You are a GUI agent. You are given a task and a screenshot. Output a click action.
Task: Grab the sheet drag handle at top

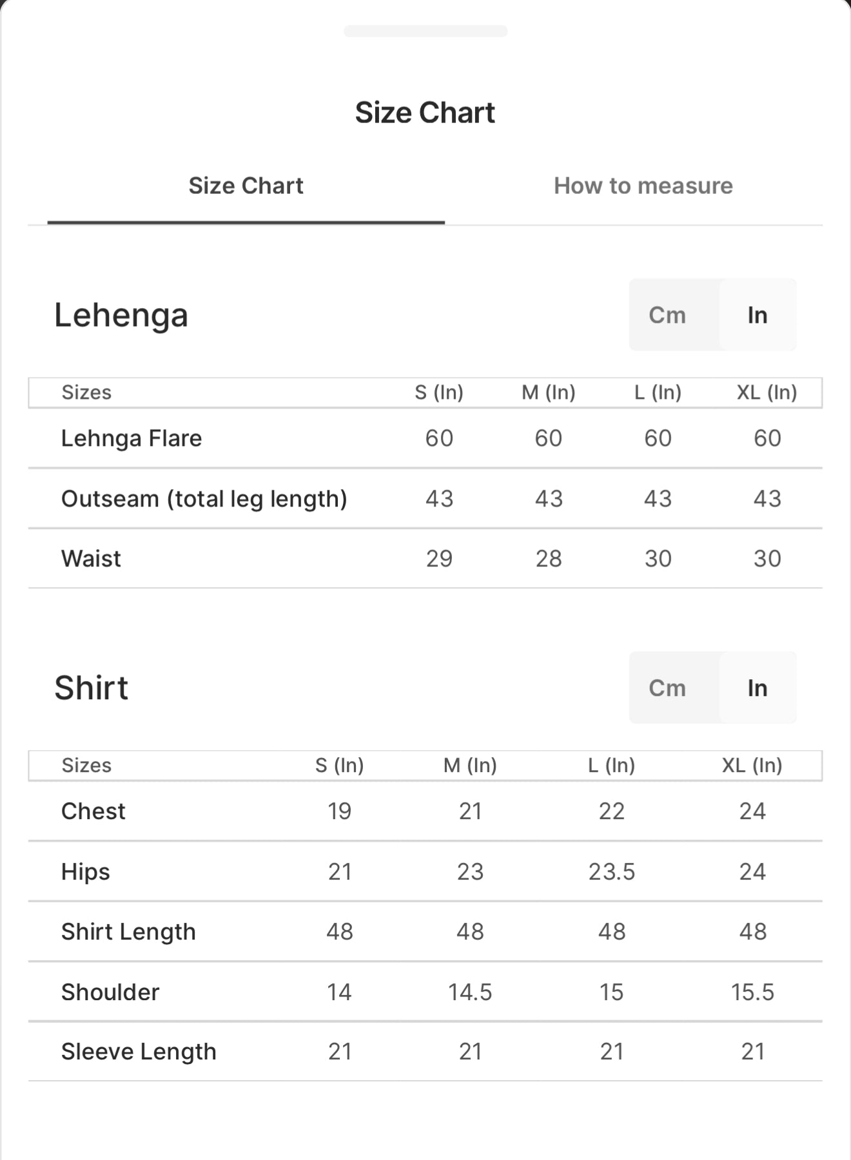point(425,31)
